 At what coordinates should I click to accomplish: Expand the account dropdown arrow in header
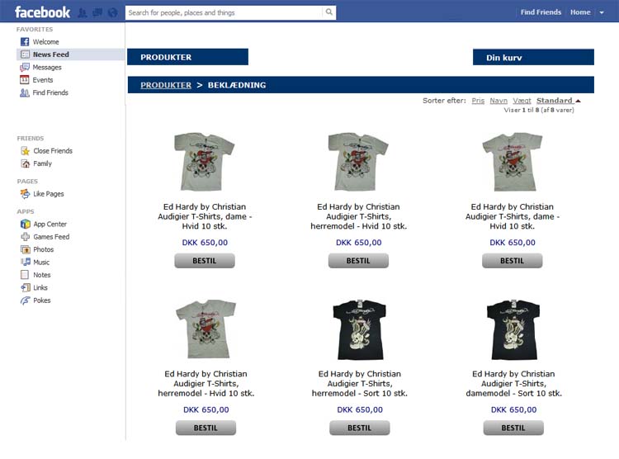[602, 12]
